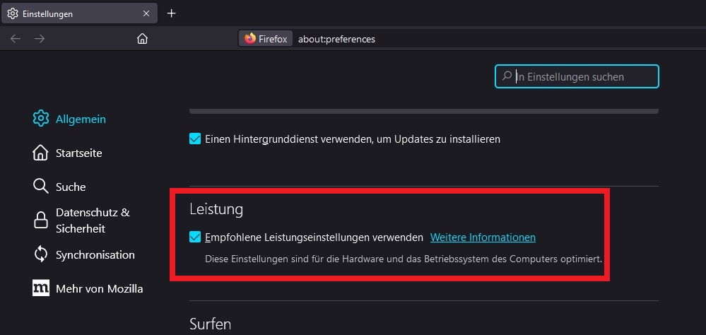Open the Weitere Informationen link
Image resolution: width=706 pixels, height=335 pixels.
483,237
